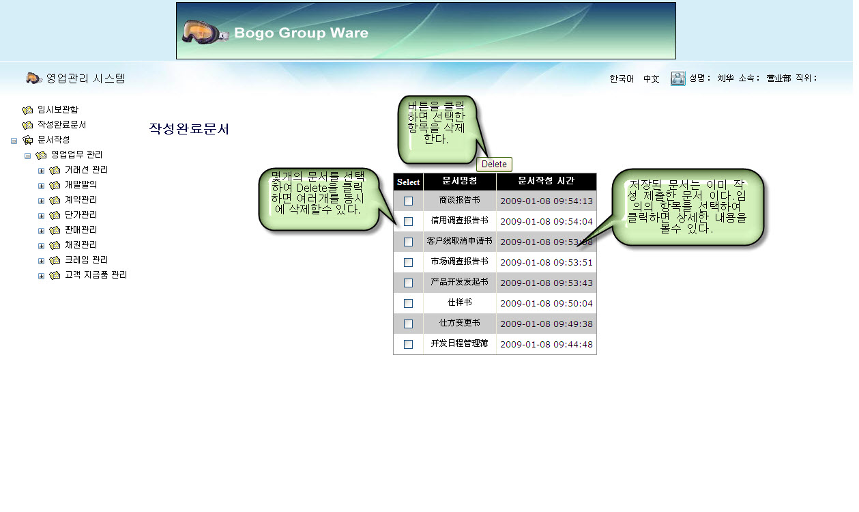This screenshot has height=512, width=859.
Task: Switch language to 中文
Action: pos(651,79)
